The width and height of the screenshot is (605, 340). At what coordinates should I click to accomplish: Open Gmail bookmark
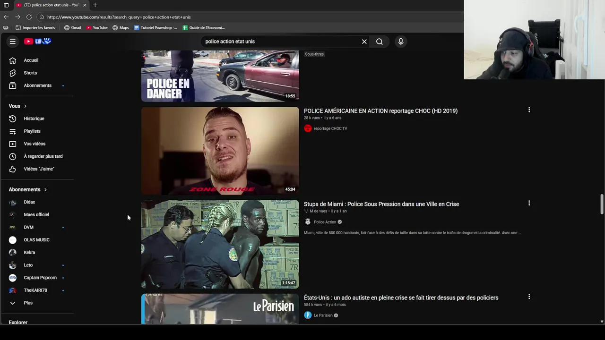click(x=73, y=28)
